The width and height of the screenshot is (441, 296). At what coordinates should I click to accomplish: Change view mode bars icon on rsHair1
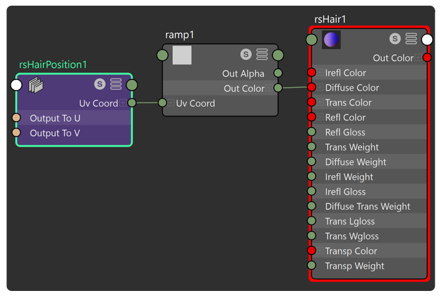coord(411,38)
